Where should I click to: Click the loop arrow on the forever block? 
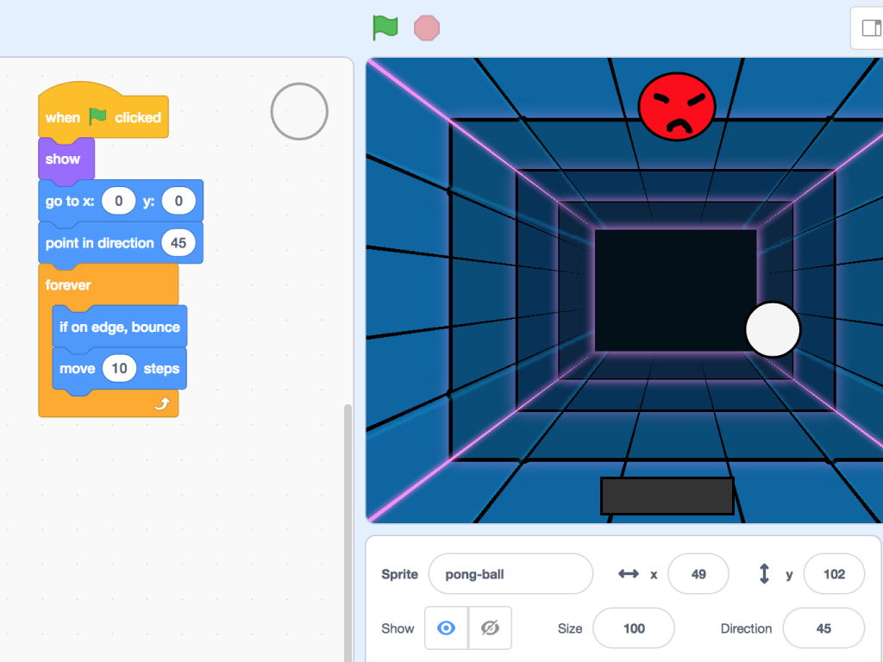(162, 403)
